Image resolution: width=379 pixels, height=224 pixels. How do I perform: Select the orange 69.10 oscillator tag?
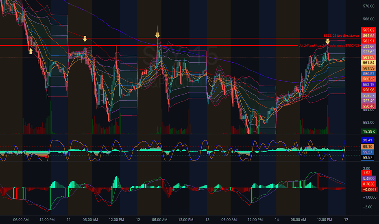click(x=367, y=147)
